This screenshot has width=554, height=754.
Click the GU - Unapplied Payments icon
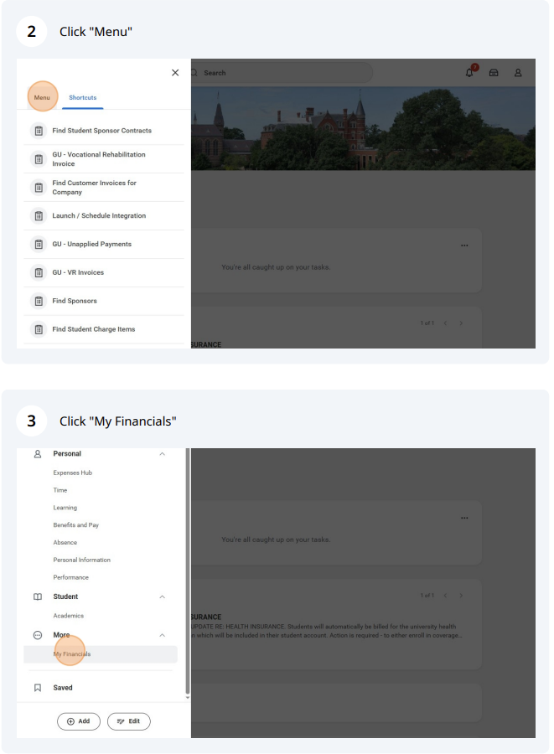click(x=39, y=244)
